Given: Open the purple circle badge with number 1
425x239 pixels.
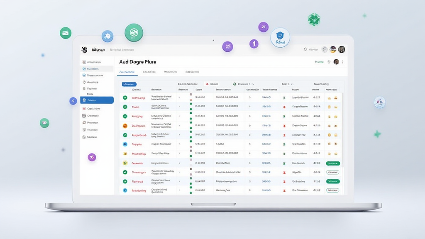Looking at the screenshot, I should (254, 44).
